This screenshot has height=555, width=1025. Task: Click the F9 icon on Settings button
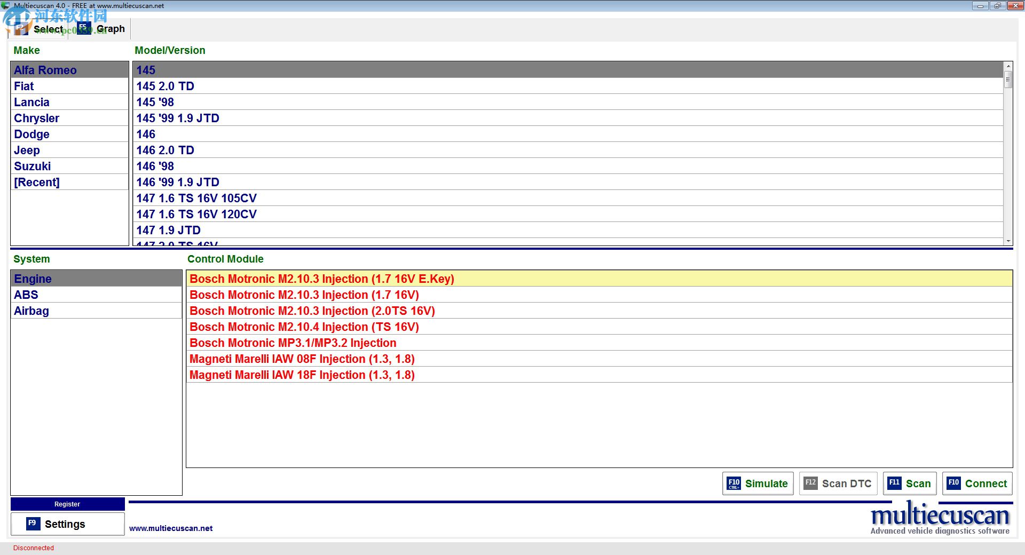(x=33, y=524)
